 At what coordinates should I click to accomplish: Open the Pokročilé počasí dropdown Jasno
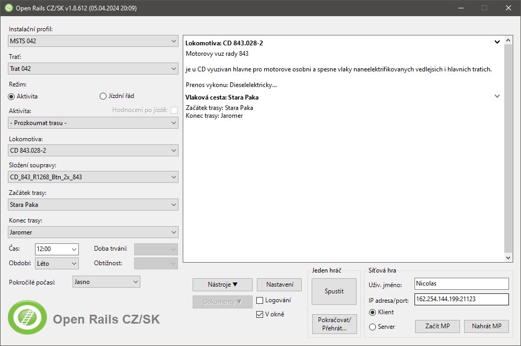tap(106, 282)
